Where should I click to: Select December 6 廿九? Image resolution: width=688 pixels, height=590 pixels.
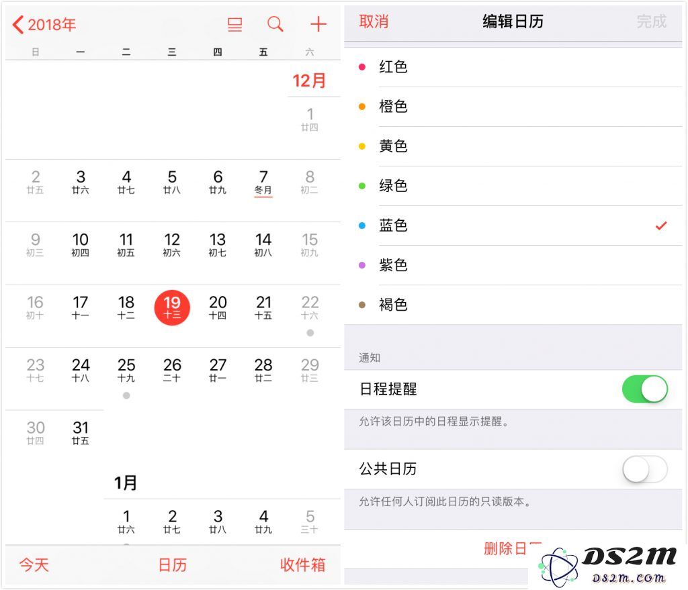tap(218, 182)
